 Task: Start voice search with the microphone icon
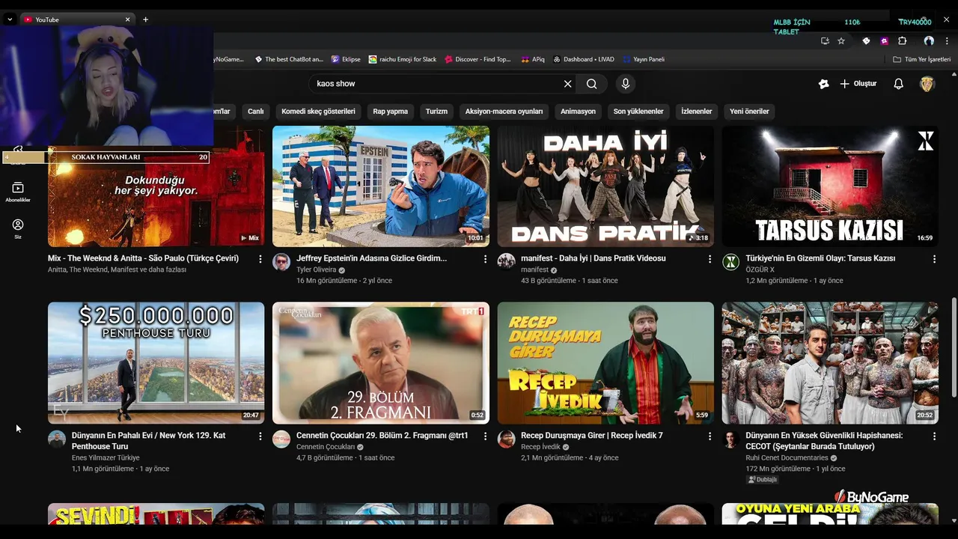[x=626, y=84]
